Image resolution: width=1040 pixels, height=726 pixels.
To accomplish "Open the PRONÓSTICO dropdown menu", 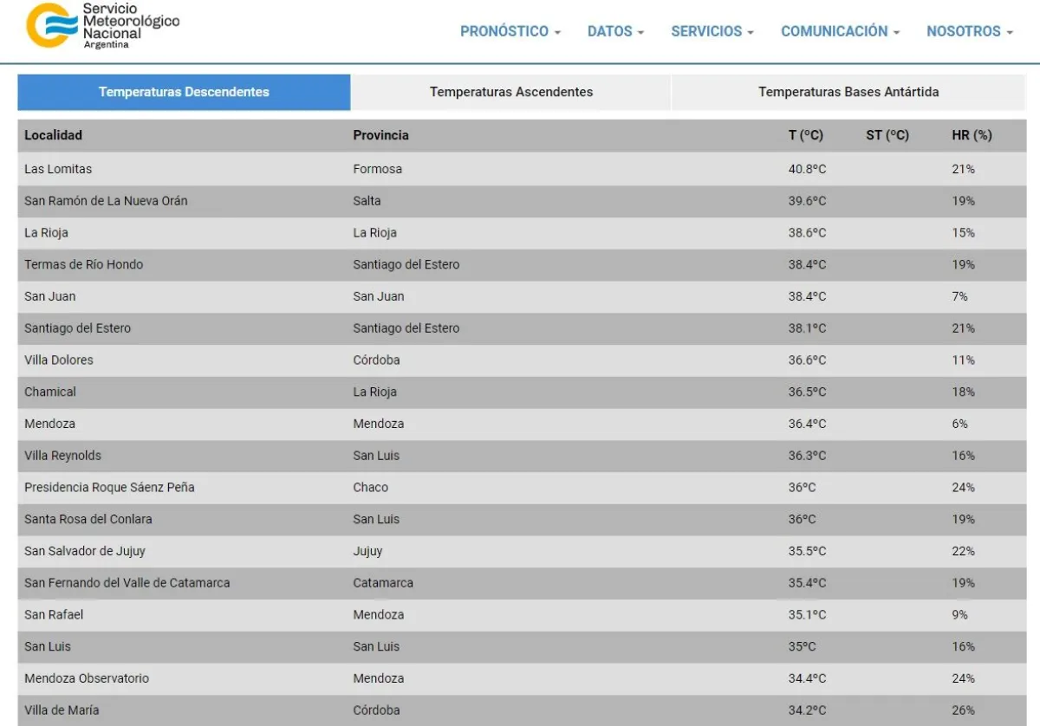I will point(510,31).
